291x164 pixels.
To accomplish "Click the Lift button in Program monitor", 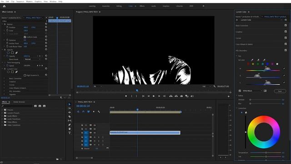I will click(171, 96).
